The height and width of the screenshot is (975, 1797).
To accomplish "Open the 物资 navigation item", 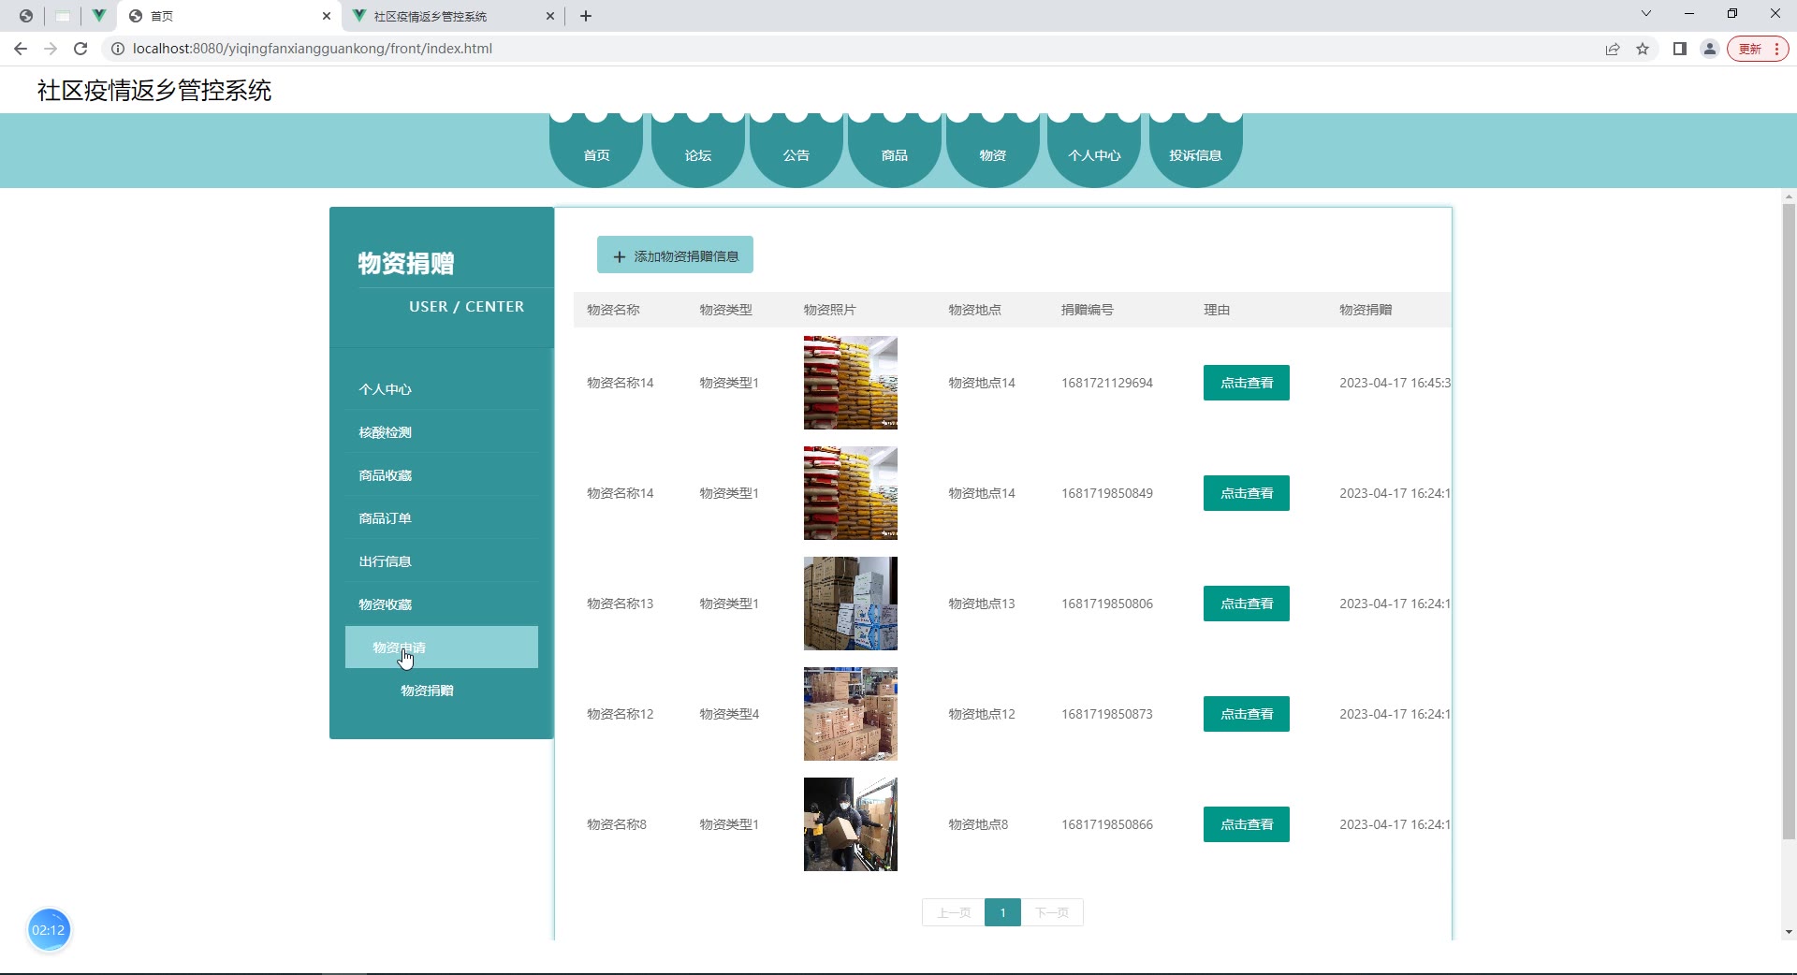I will [x=993, y=153].
